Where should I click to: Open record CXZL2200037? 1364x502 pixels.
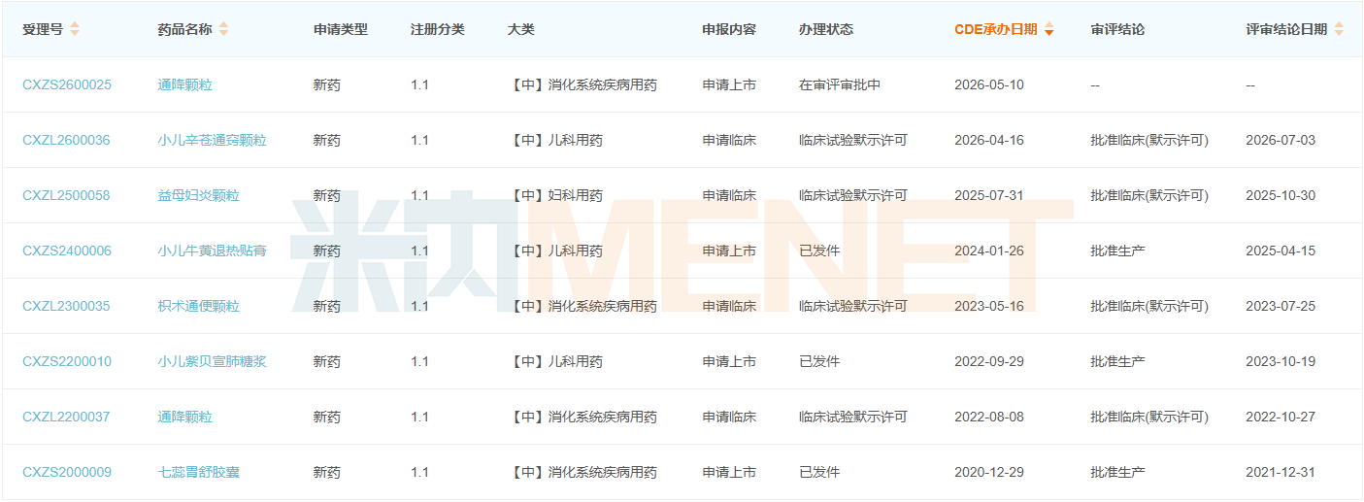(x=66, y=417)
